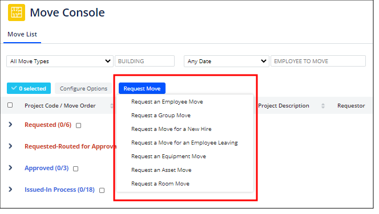Select Request an Employee Move
379x214 pixels.
point(167,102)
